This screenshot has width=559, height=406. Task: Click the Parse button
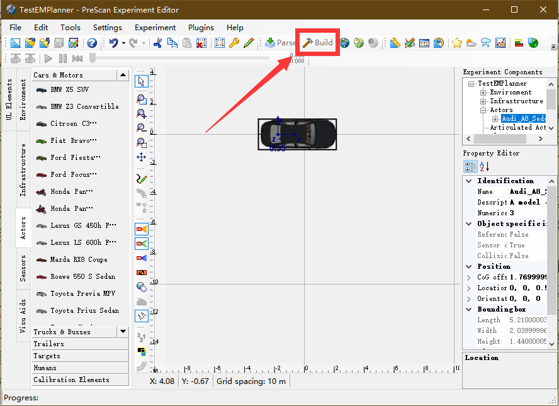click(x=281, y=43)
